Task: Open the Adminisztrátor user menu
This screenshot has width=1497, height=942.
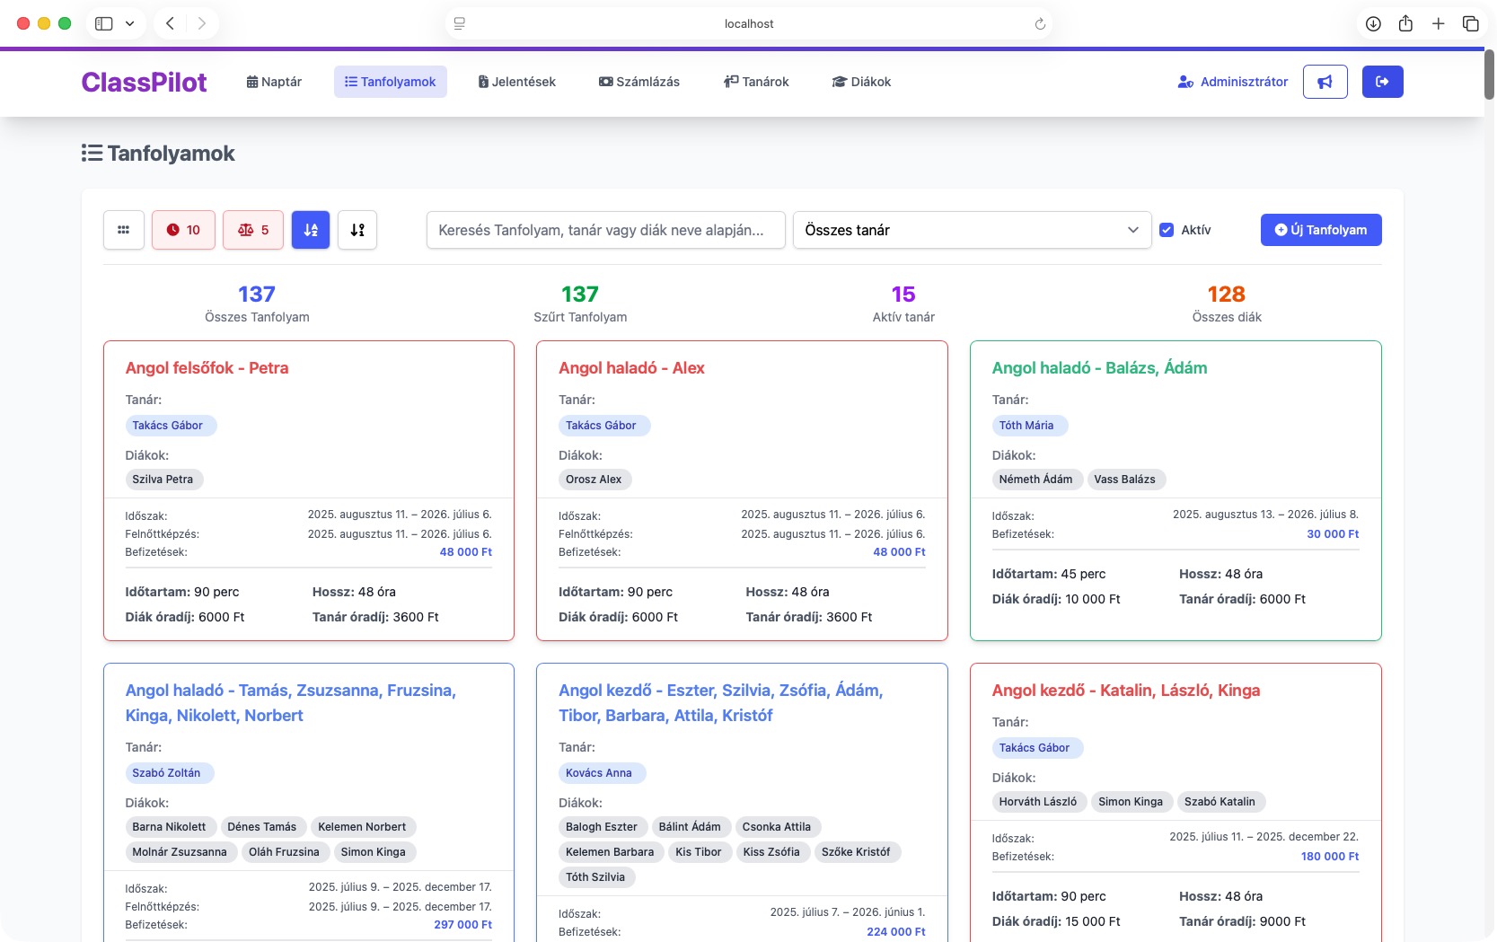Action: (x=1232, y=82)
